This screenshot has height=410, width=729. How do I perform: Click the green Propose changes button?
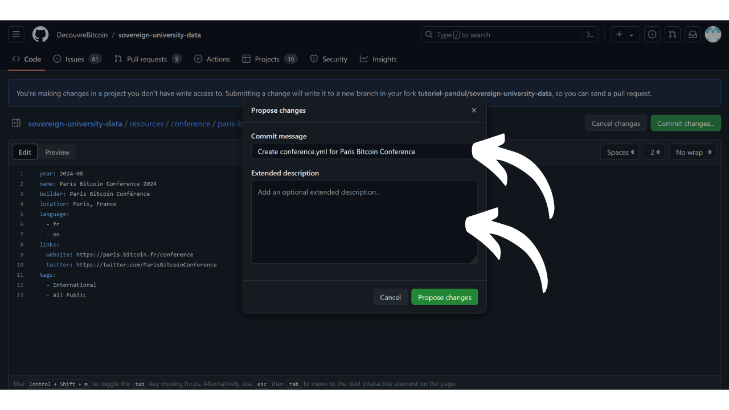pos(445,297)
